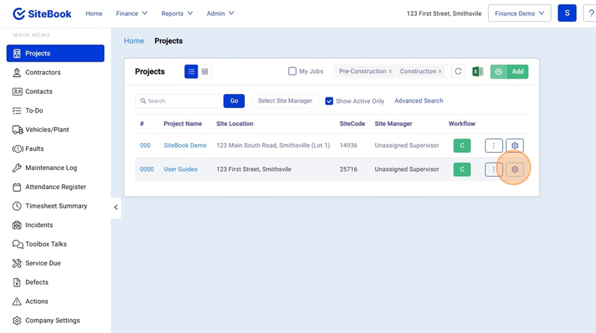This screenshot has height=333, width=596.
Task: Export projects to Excel
Action: 477,71
